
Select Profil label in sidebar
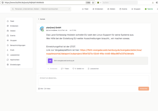[x=12, y=50]
